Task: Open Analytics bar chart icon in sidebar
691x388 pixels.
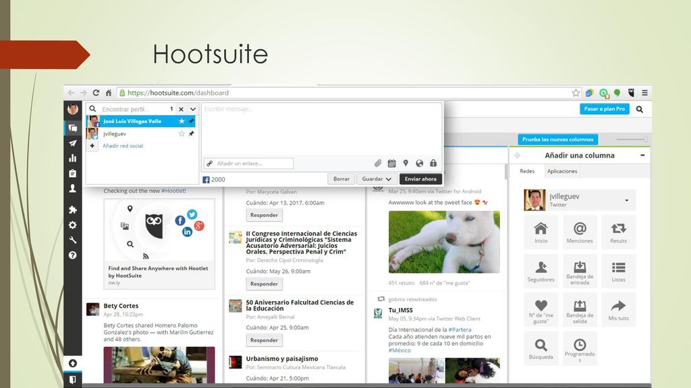Action: [x=73, y=158]
